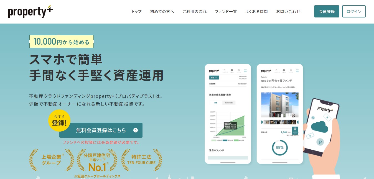Click the 資産の成長履歴・推移 heading

(220, 95)
